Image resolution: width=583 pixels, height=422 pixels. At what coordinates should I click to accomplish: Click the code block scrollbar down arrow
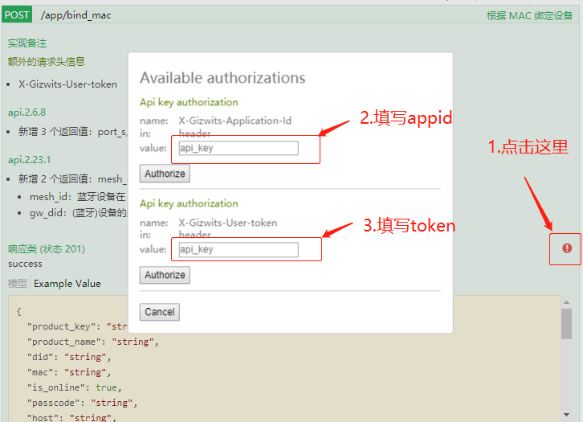568,416
